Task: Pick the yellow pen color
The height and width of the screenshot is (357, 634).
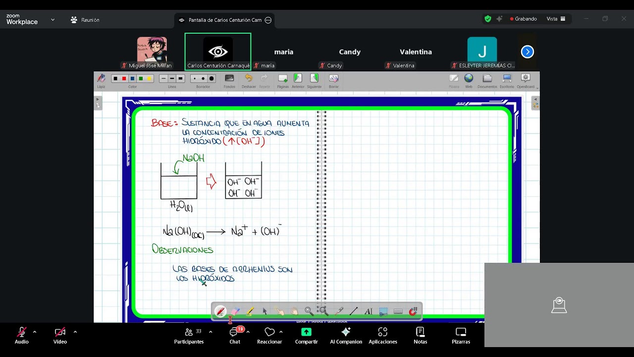Action: tap(149, 78)
